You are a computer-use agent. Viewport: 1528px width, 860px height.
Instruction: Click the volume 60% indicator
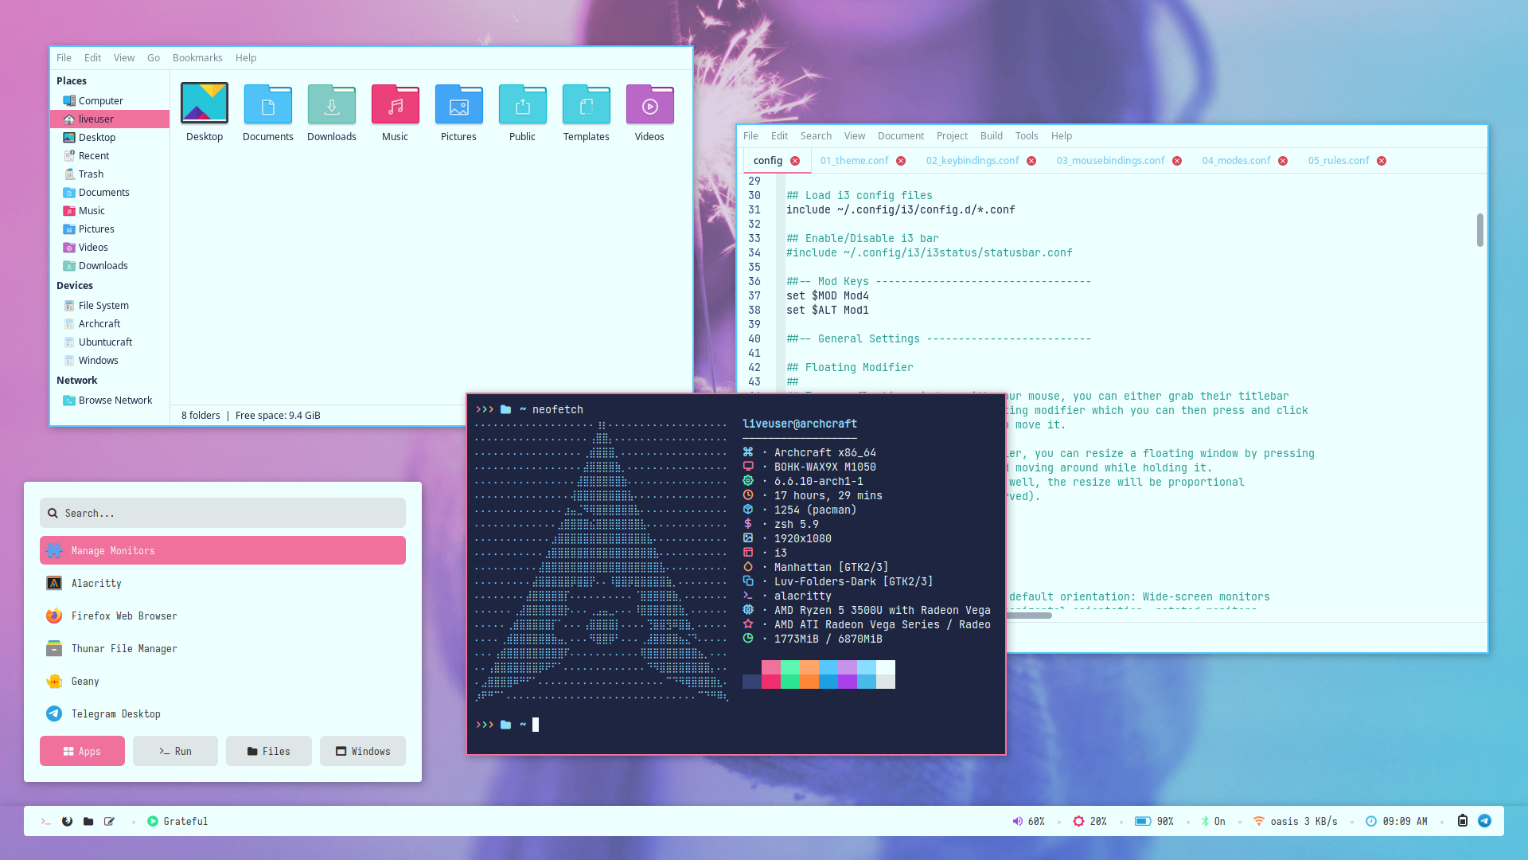tap(1028, 821)
